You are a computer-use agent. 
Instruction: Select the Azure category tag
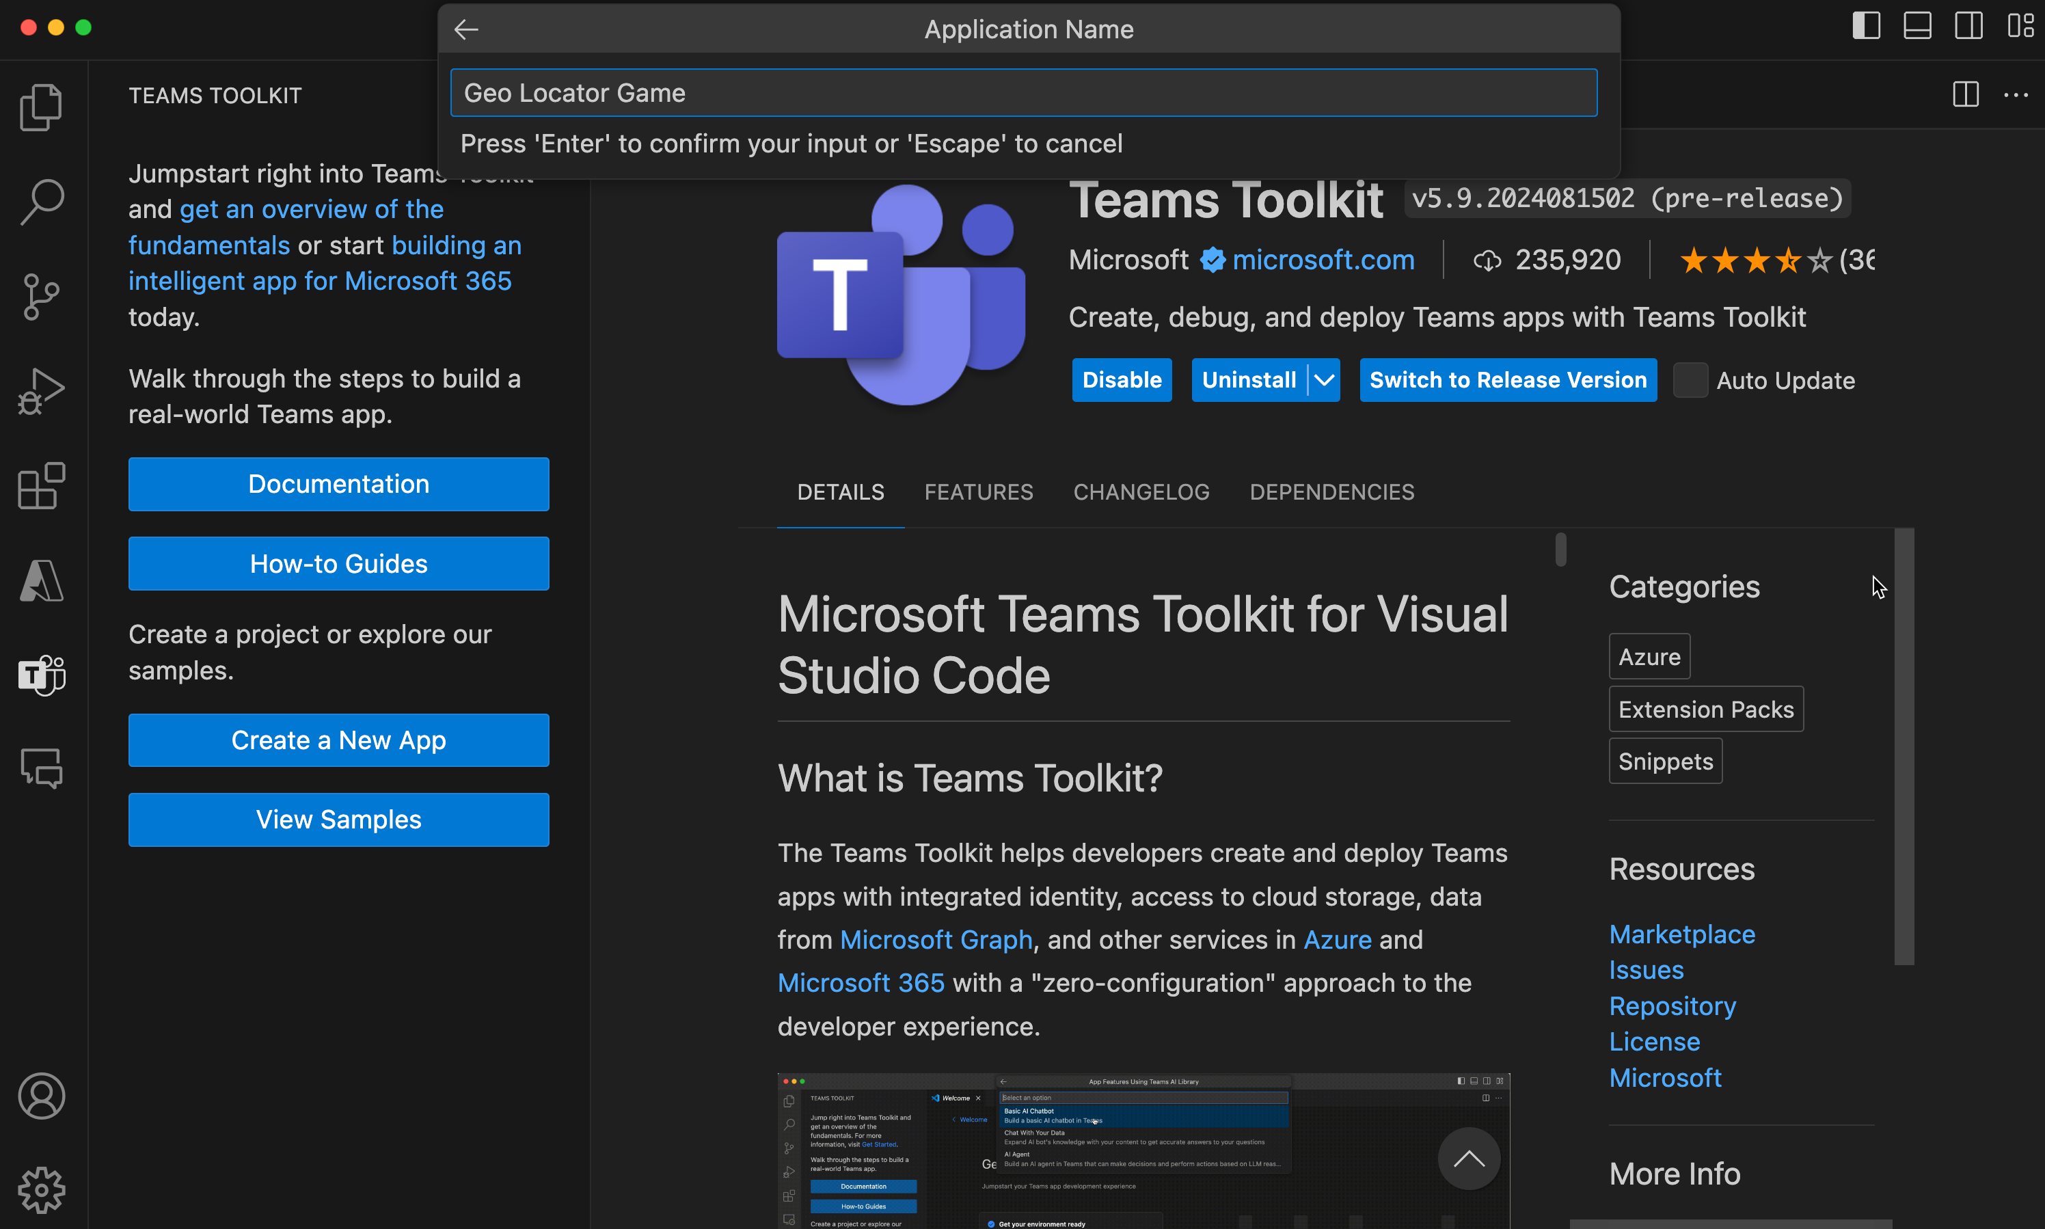pyautogui.click(x=1649, y=657)
